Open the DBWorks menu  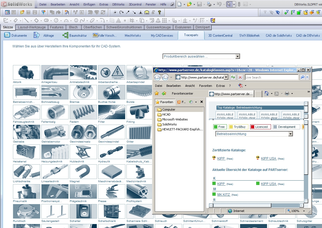(118, 4)
